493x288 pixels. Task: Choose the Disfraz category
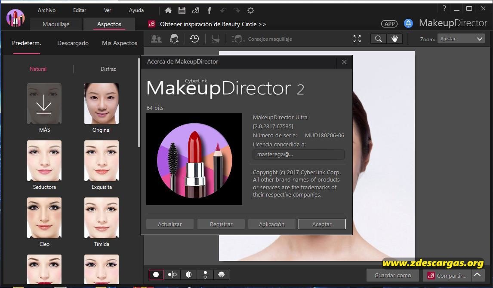(x=108, y=69)
